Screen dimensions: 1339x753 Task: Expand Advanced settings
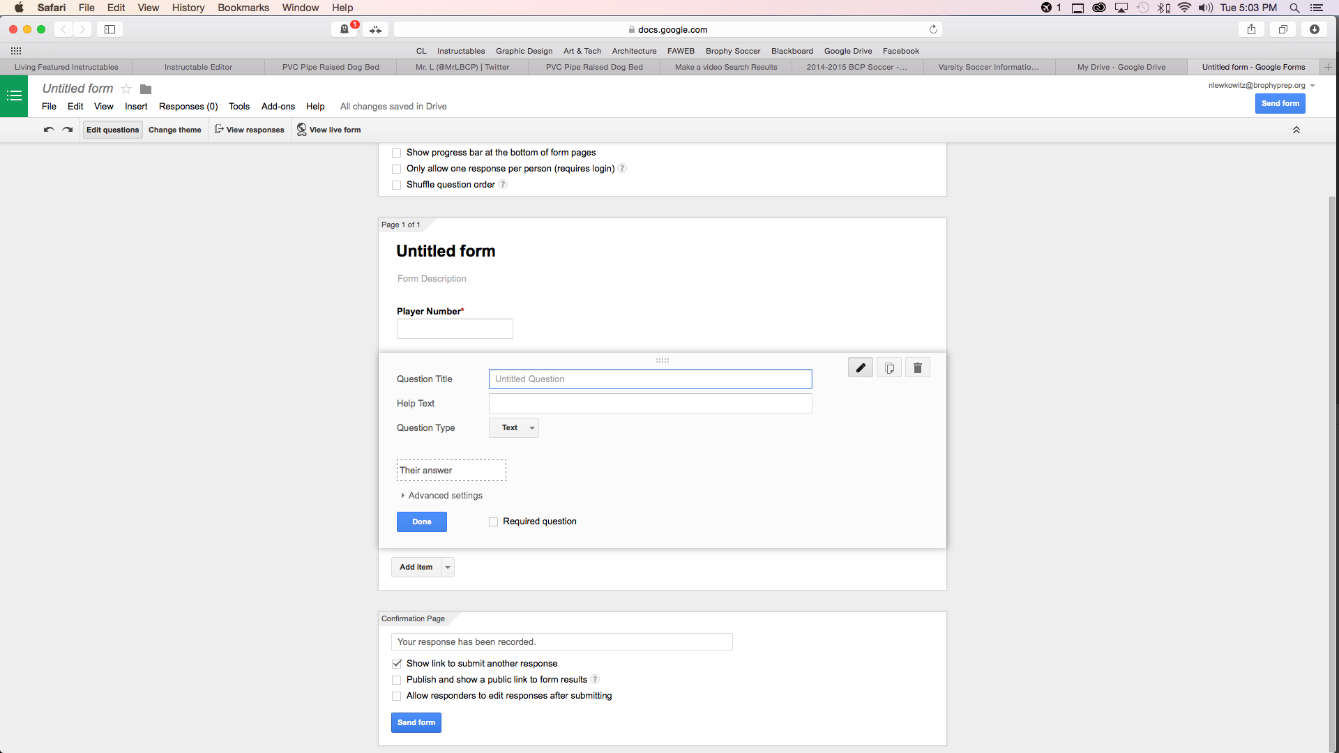pos(441,495)
